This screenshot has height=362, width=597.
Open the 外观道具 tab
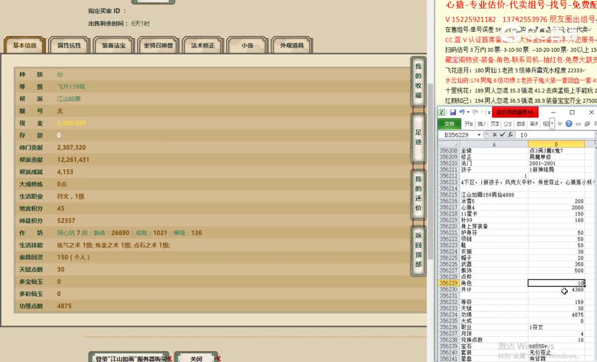pyautogui.click(x=291, y=45)
